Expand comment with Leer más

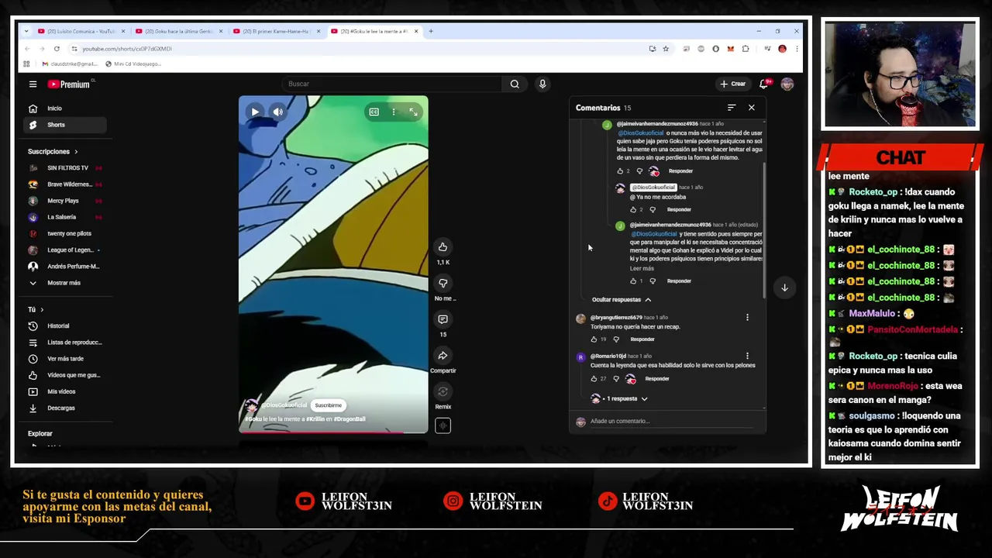pyautogui.click(x=642, y=268)
